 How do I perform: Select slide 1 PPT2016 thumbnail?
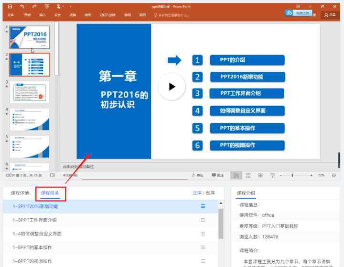(30, 37)
